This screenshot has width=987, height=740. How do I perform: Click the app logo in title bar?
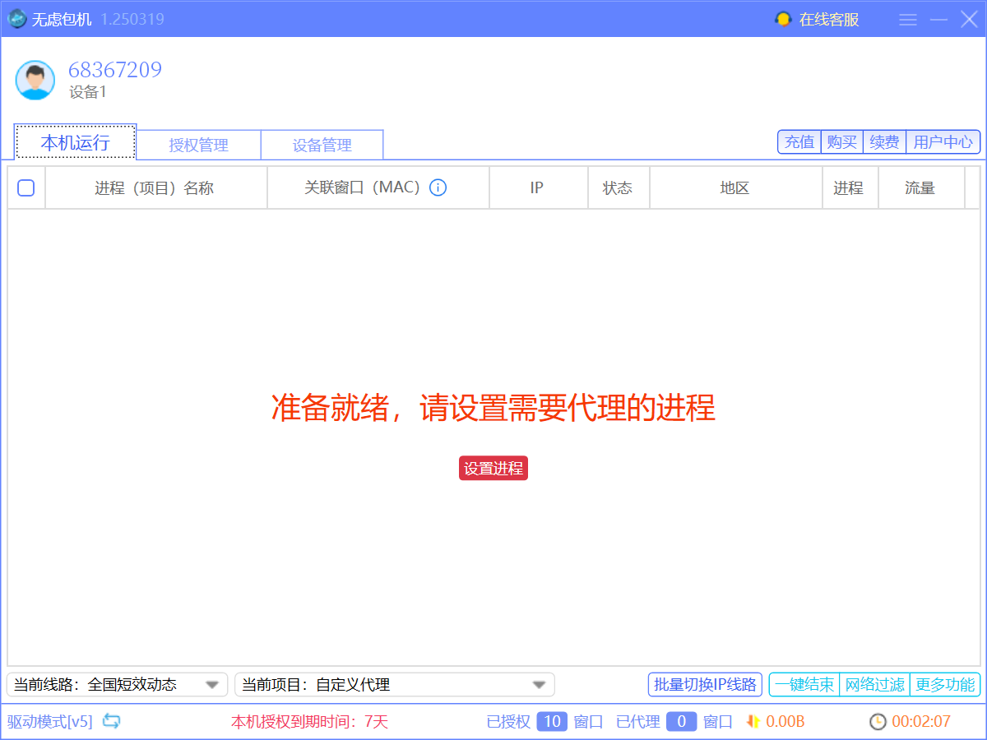(x=16, y=19)
